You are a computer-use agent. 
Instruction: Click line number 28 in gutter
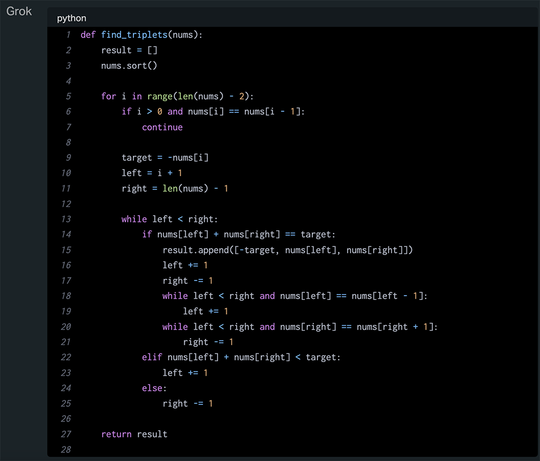point(66,450)
